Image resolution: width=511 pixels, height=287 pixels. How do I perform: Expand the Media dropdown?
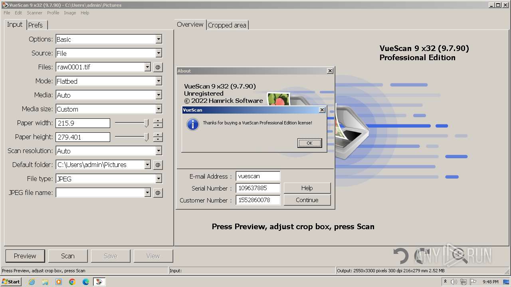[x=158, y=95]
